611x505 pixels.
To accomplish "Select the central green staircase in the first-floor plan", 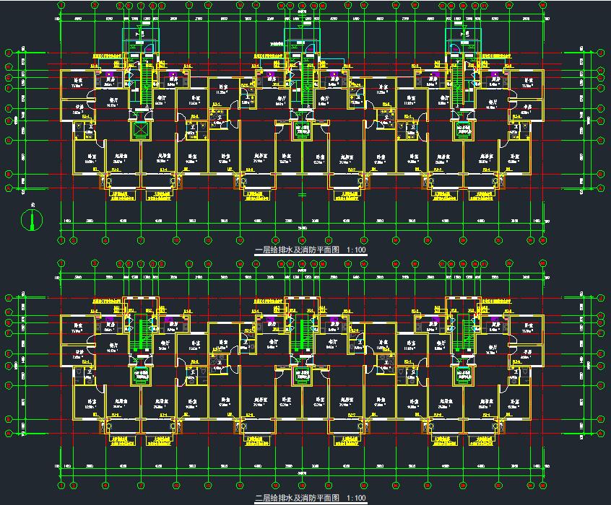I will pyautogui.click(x=307, y=85).
